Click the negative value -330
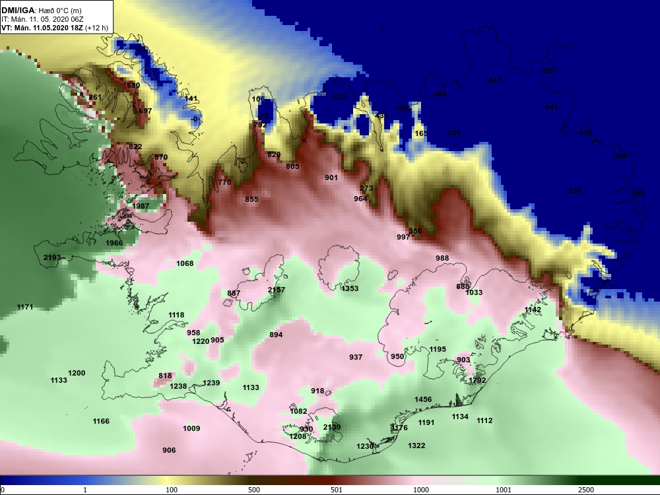Screen dimensions: 660x495 tap(574, 191)
